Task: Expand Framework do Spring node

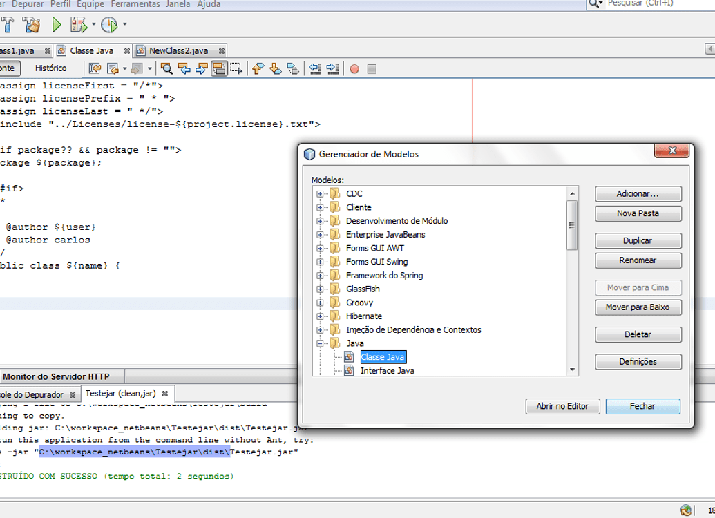Action: coord(320,276)
